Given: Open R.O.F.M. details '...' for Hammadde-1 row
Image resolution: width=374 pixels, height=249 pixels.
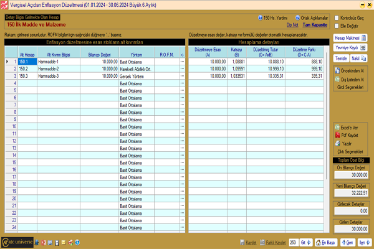Looking at the screenshot, I should (182, 62).
